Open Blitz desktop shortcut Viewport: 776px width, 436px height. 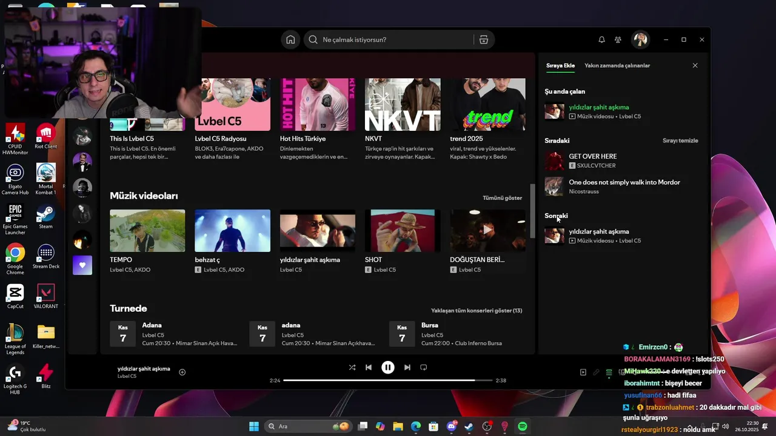point(46,377)
